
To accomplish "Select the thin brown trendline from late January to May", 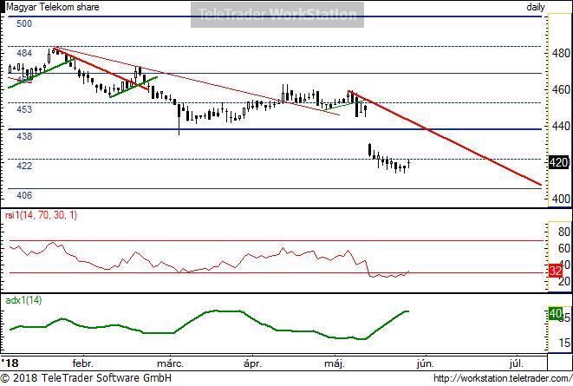I will (x=196, y=82).
